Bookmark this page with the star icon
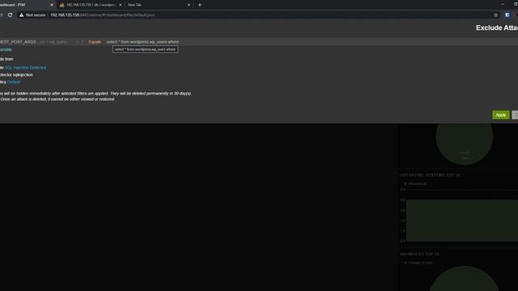 tap(495, 15)
